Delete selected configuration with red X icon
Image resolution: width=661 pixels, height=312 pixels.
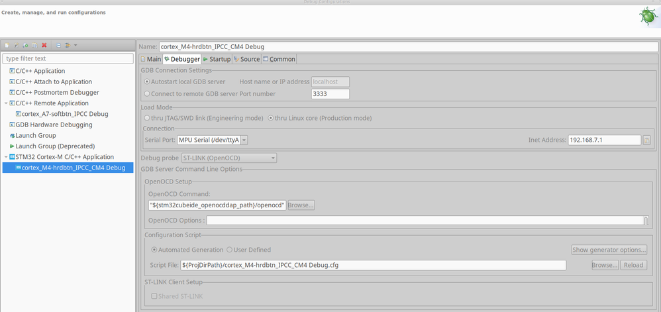tap(44, 45)
